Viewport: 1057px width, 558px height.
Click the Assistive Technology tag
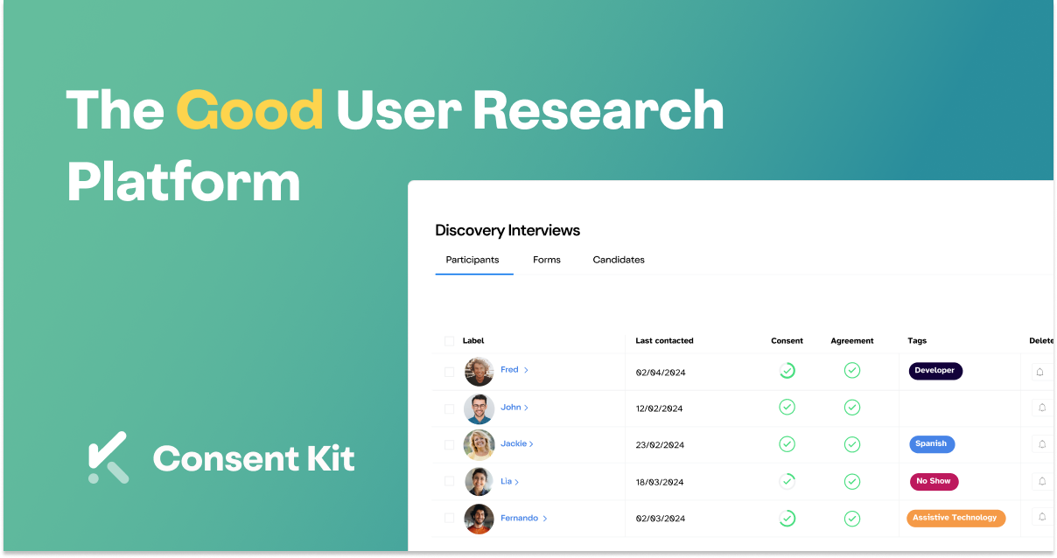[955, 519]
